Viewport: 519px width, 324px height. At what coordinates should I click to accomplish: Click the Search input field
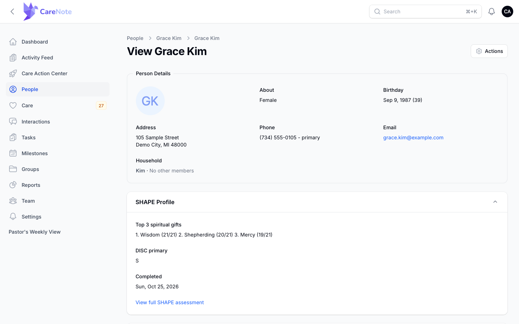pyautogui.click(x=425, y=12)
